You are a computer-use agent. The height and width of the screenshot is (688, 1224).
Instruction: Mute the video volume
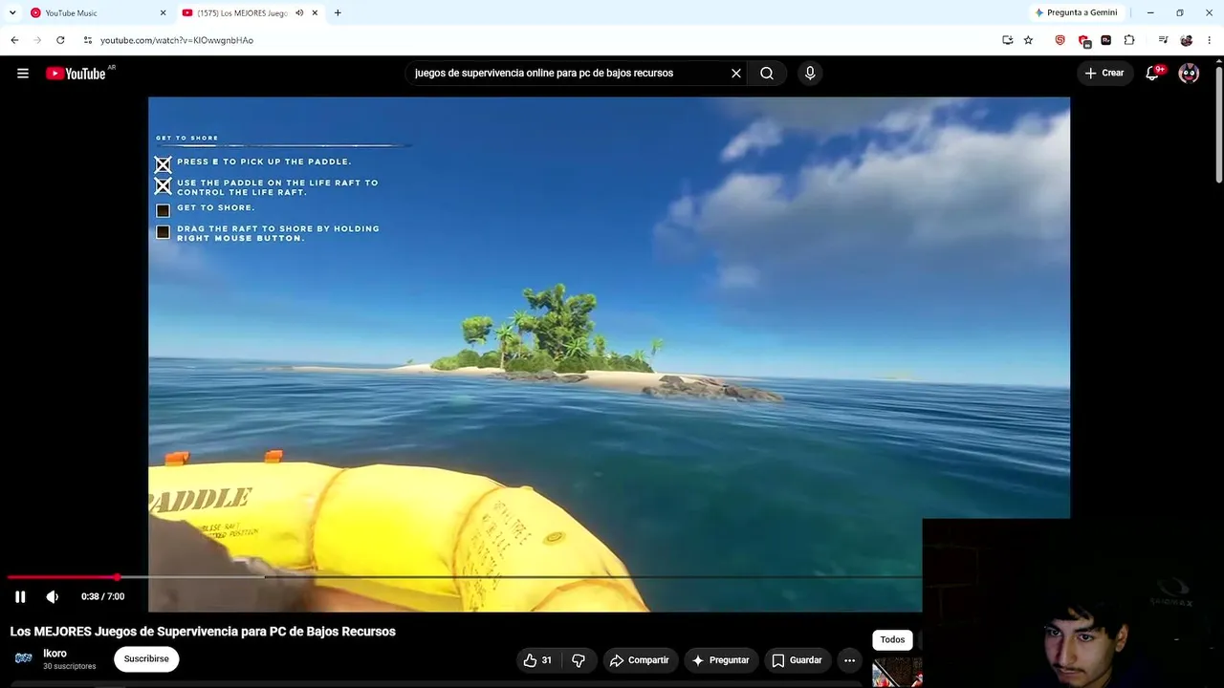[53, 597]
